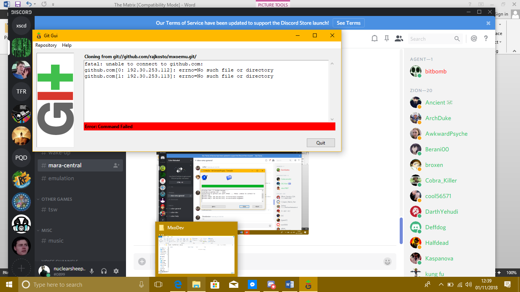Click the Discord search input field
Image resolution: width=520 pixels, height=292 pixels.
pos(430,39)
